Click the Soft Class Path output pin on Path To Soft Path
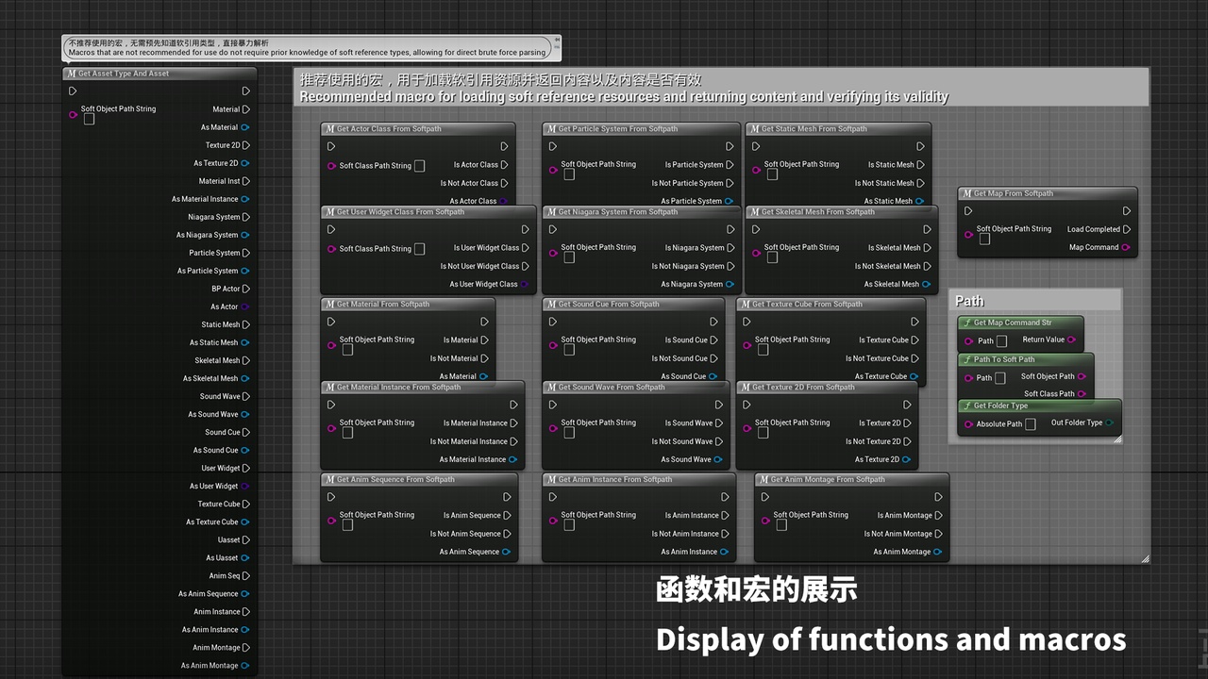Viewport: 1208px width, 679px height. 1082,394
